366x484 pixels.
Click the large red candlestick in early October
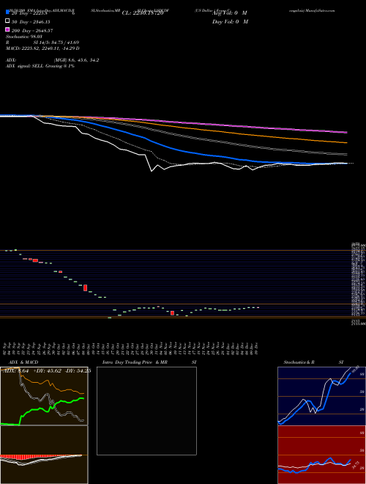pos(86,288)
